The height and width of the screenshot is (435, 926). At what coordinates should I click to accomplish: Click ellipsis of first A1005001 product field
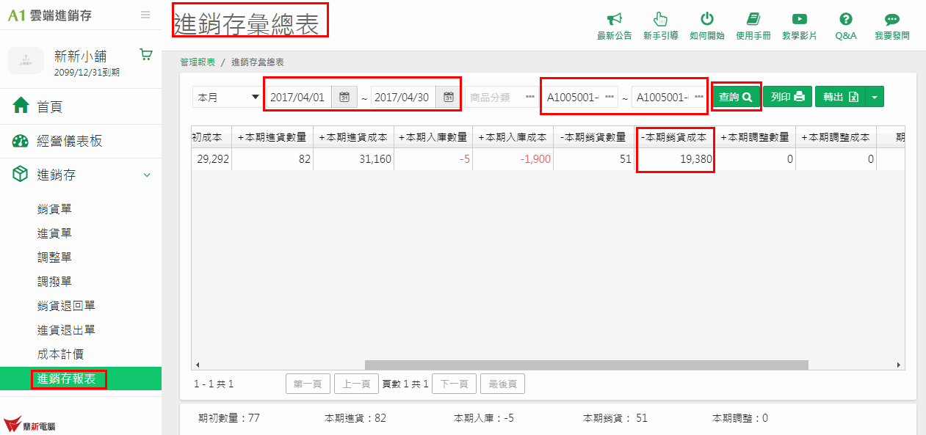coord(609,97)
